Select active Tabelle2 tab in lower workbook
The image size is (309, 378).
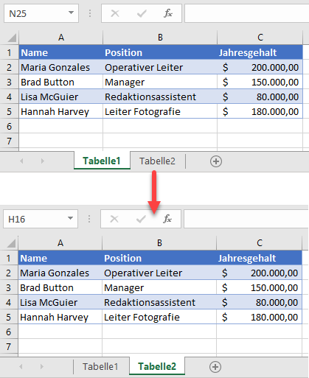[x=157, y=366]
